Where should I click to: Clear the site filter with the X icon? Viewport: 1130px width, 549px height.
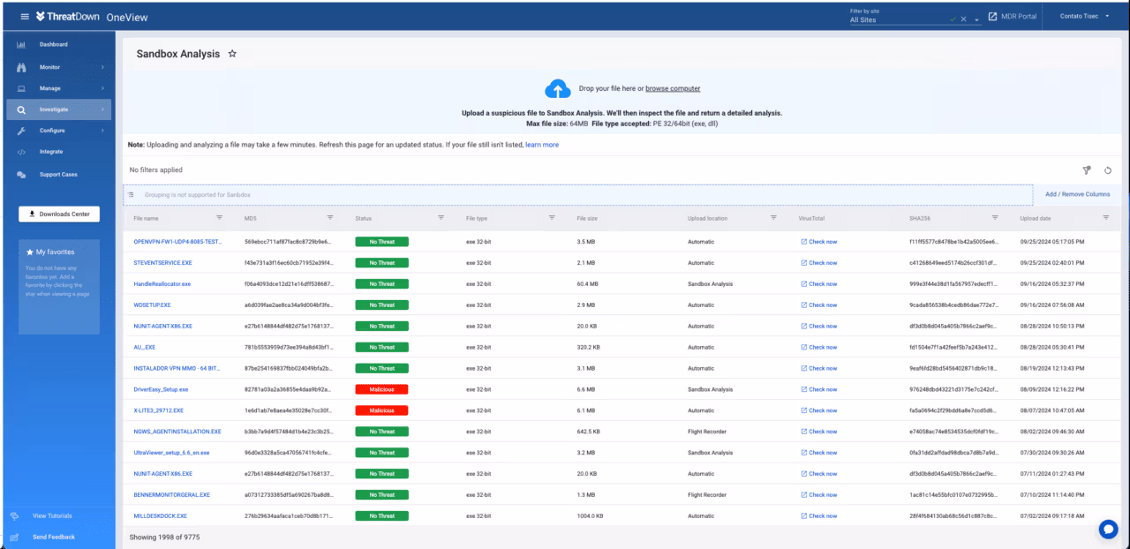pyautogui.click(x=964, y=19)
